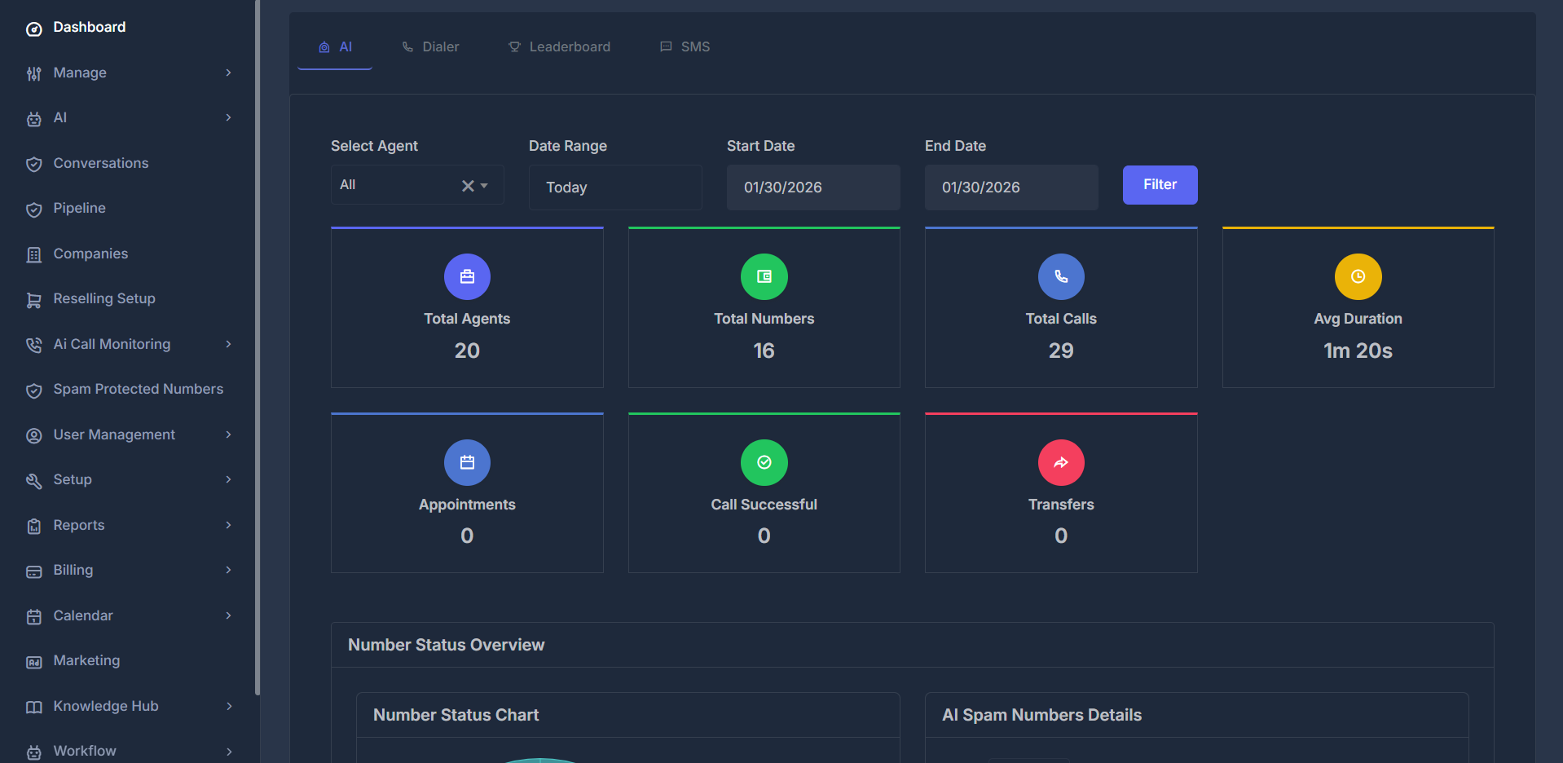
Task: Click the Start Date input field
Action: click(812, 187)
